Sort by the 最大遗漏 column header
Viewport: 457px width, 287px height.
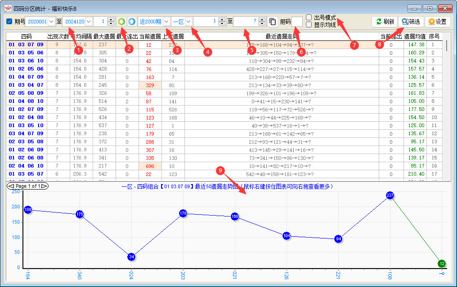[x=104, y=36]
